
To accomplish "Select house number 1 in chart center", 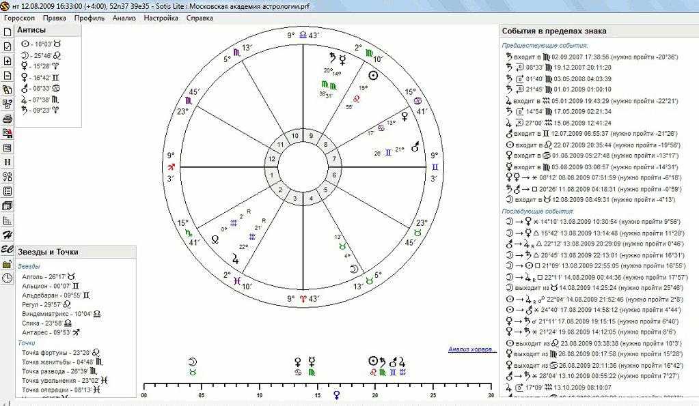I will click(x=272, y=175).
